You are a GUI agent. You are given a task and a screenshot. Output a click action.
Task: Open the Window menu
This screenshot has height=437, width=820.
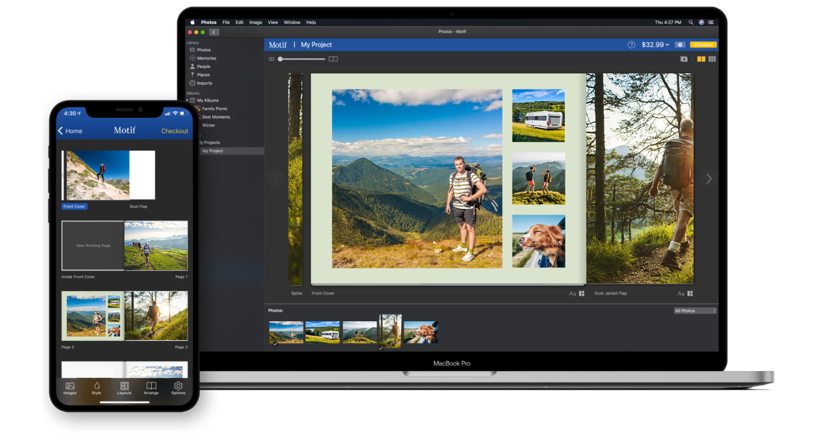pyautogui.click(x=292, y=23)
